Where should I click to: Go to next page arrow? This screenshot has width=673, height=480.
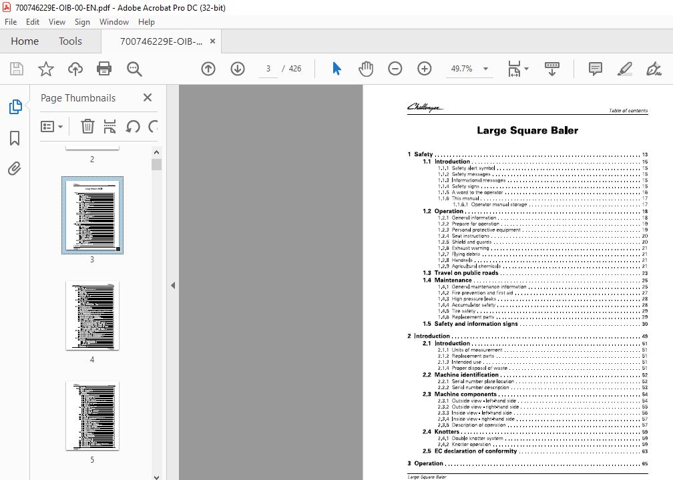point(238,69)
